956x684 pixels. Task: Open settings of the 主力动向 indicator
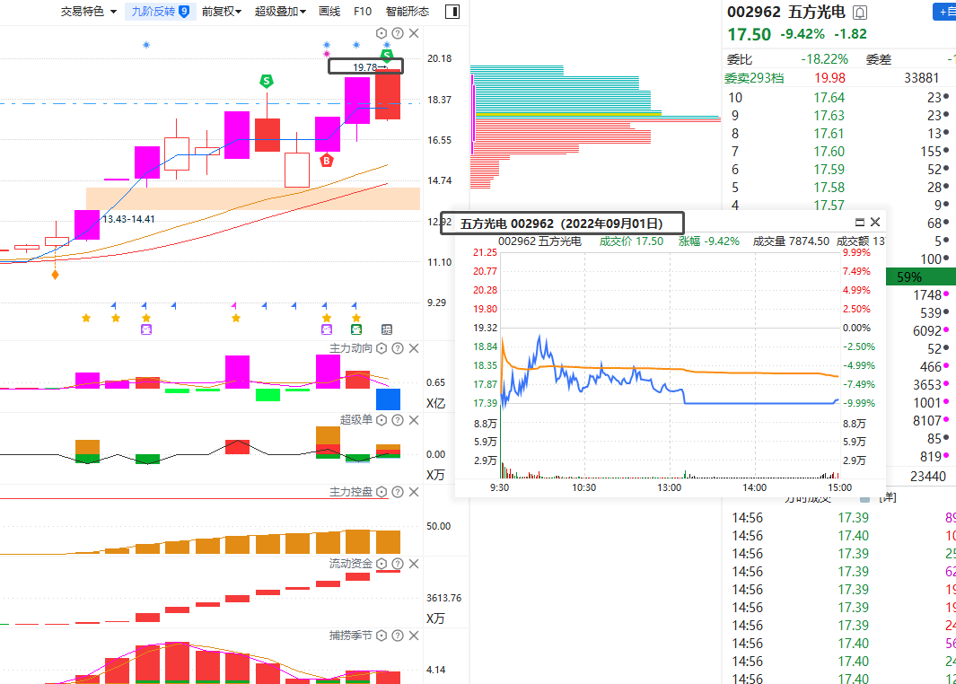pos(382,348)
